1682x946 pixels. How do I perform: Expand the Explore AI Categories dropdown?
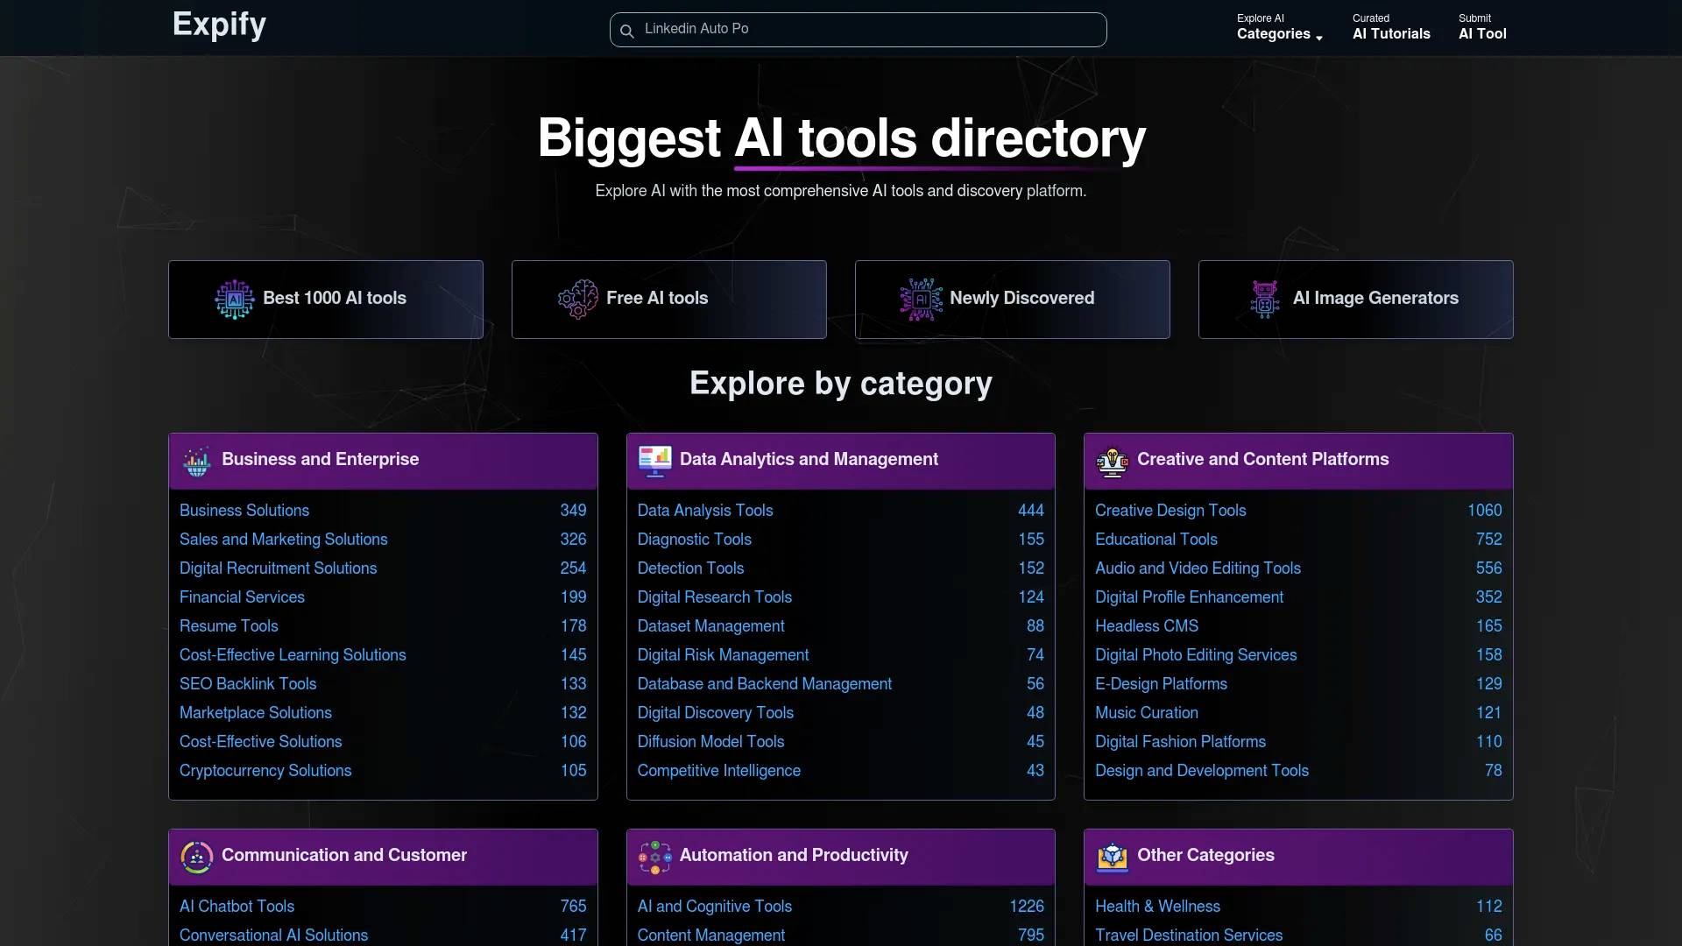pos(1280,28)
